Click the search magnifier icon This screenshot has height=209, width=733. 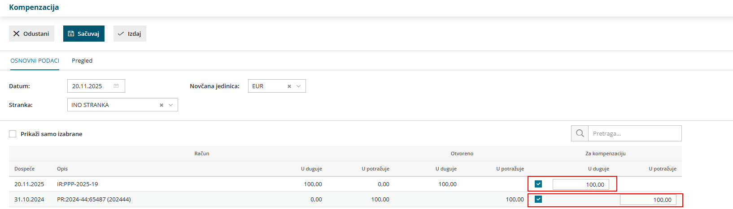[x=580, y=133]
